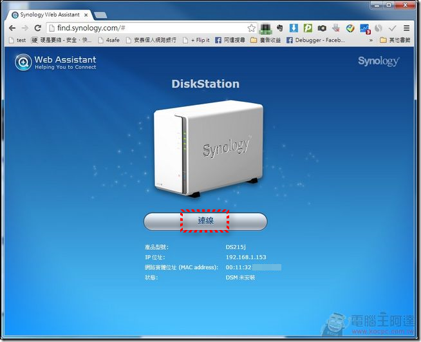
Task: Click the Synology logo at top right
Action: [x=379, y=62]
